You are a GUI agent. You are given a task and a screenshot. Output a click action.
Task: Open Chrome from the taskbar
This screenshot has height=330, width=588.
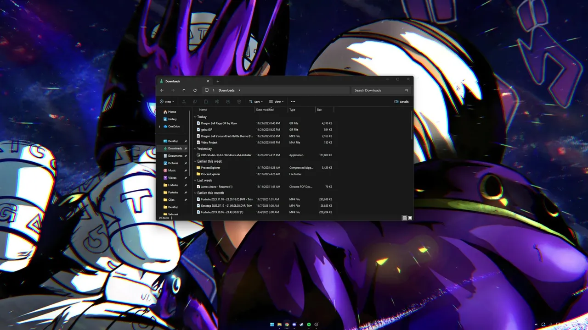(x=287, y=324)
